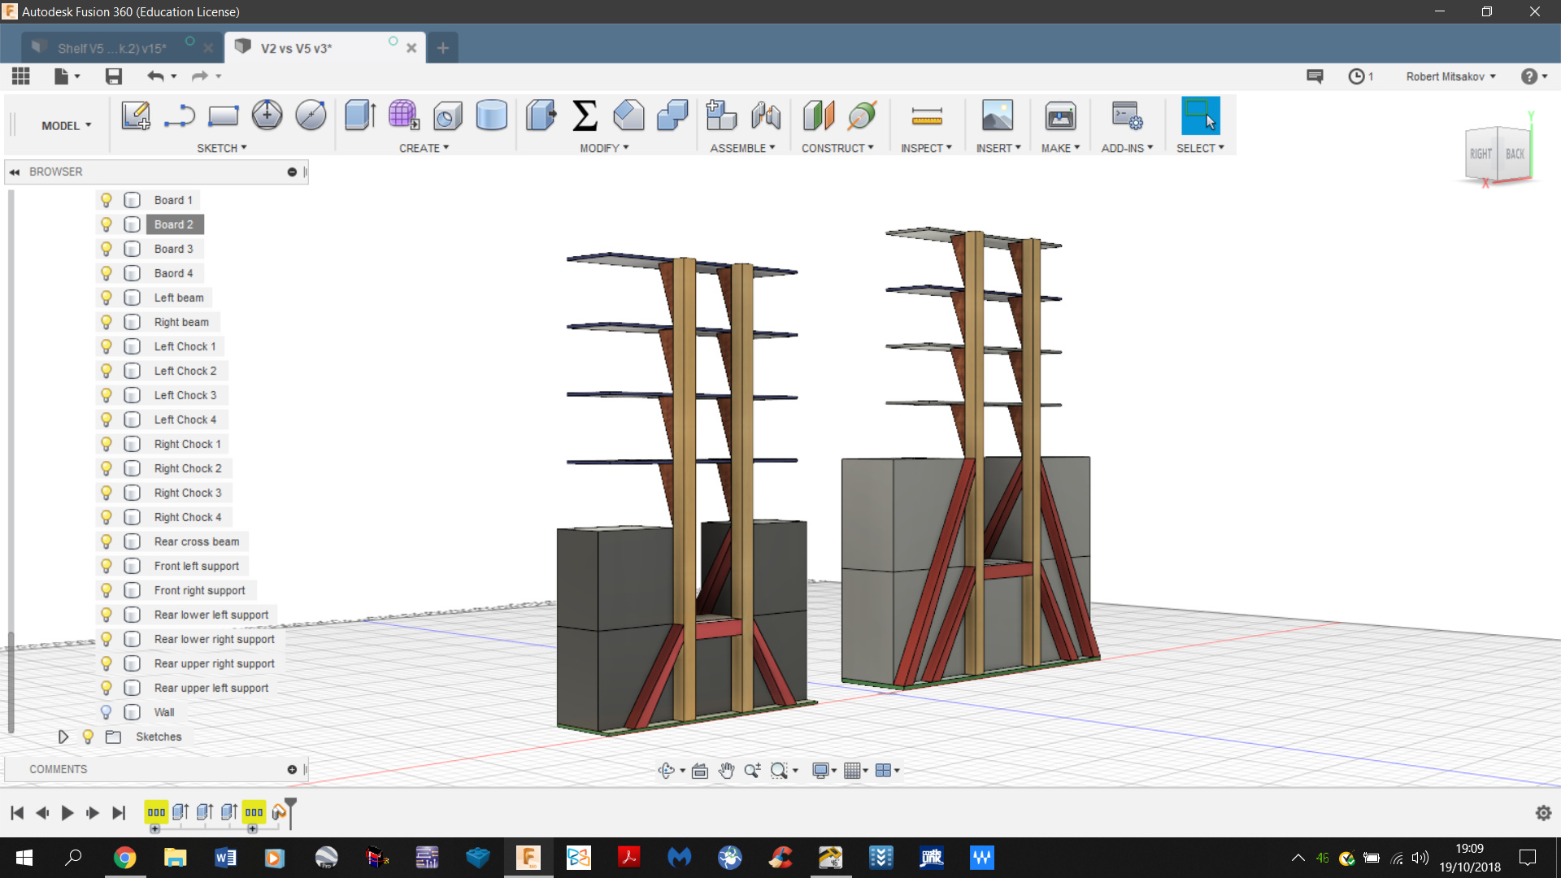Open the Insert Decal image tool

pyautogui.click(x=998, y=115)
